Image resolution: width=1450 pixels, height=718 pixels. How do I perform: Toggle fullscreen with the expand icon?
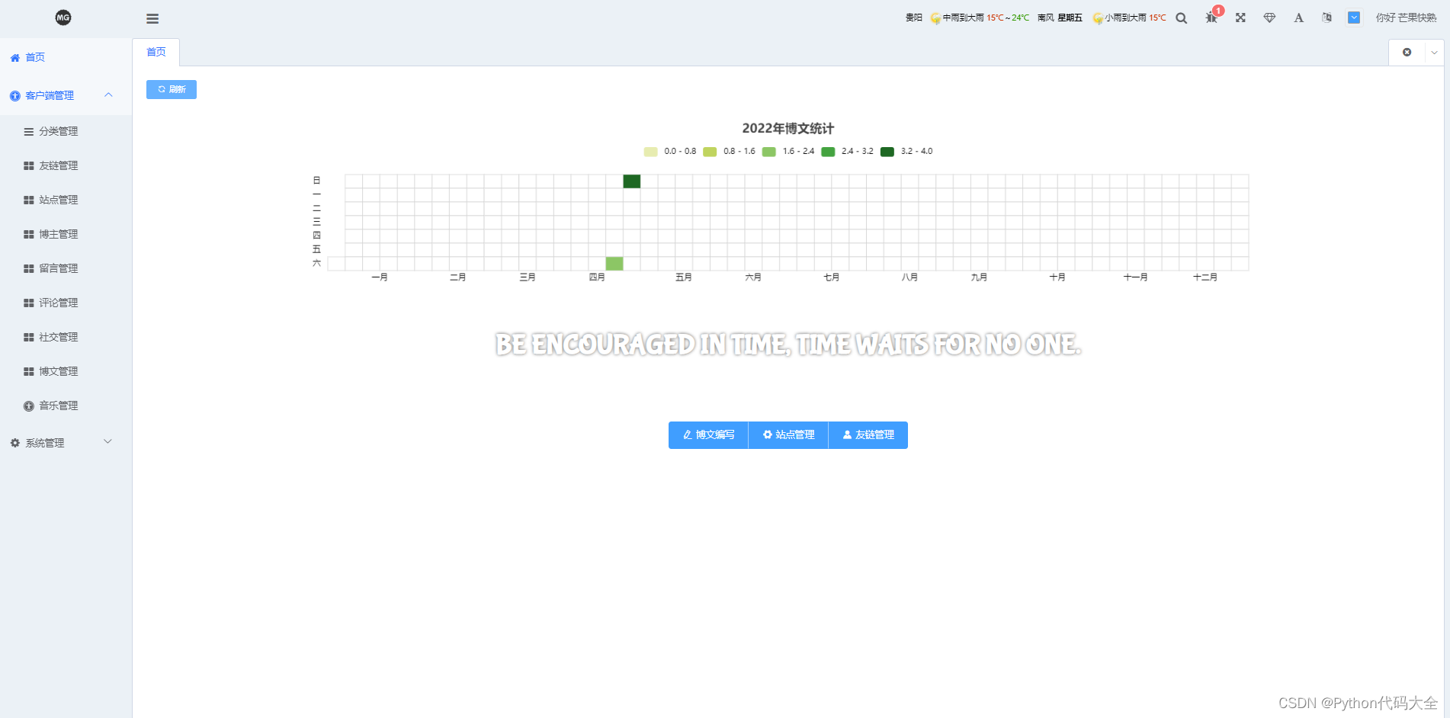[x=1240, y=18]
